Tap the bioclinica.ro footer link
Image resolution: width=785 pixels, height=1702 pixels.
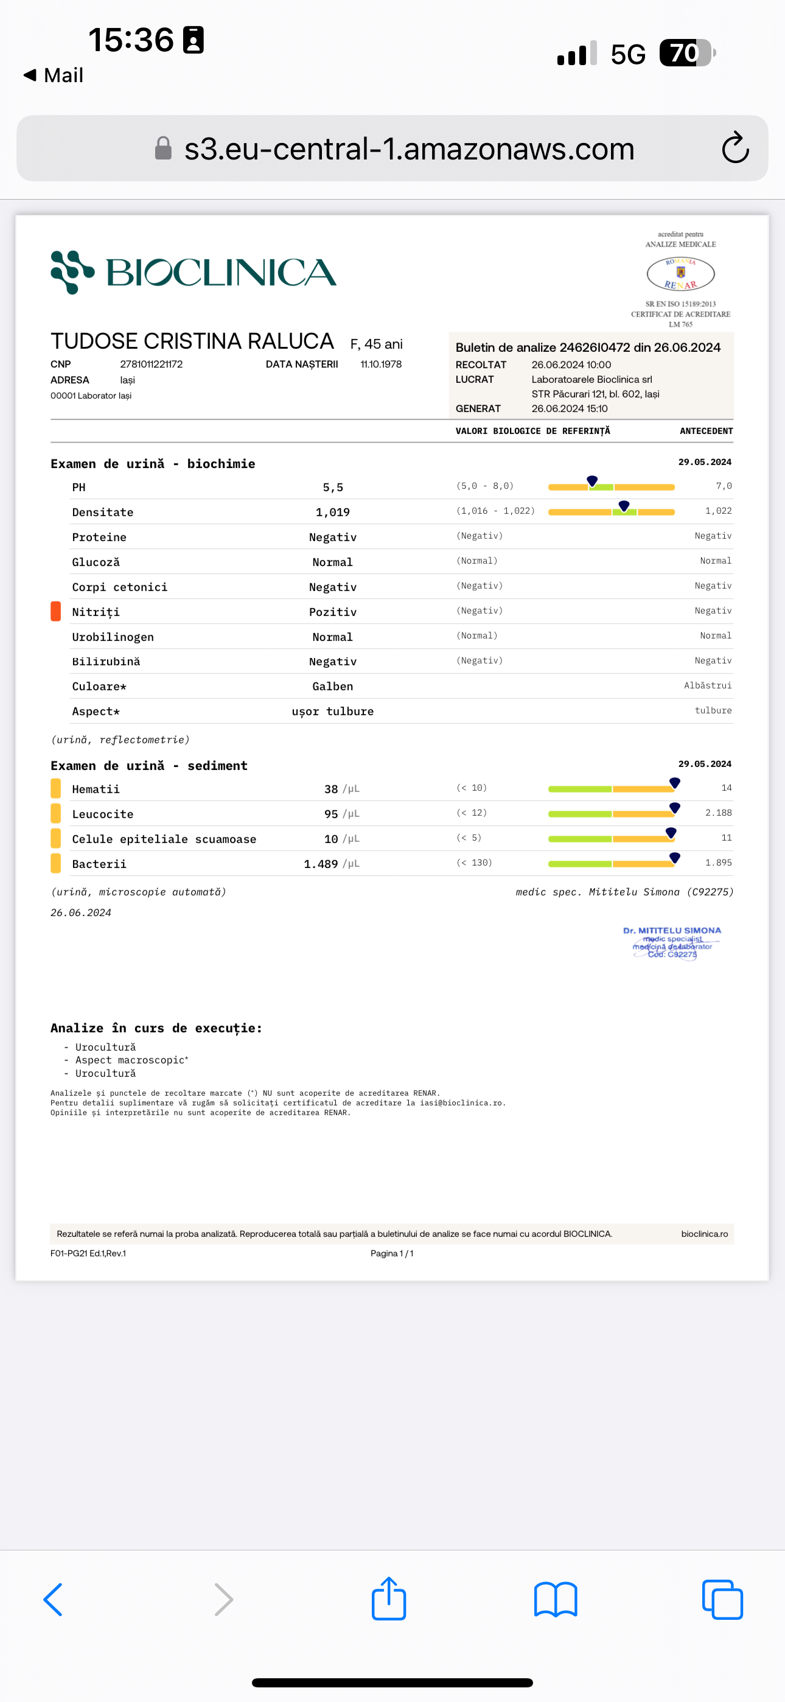click(x=705, y=1233)
